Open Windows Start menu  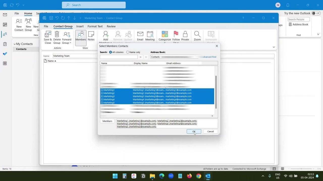[115, 176]
